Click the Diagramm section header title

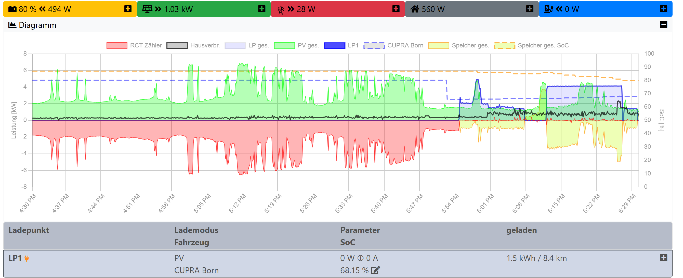37,25
